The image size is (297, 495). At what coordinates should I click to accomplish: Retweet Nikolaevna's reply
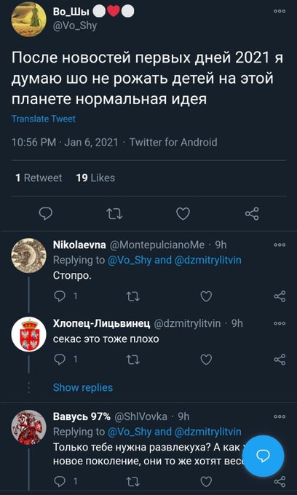132,296
